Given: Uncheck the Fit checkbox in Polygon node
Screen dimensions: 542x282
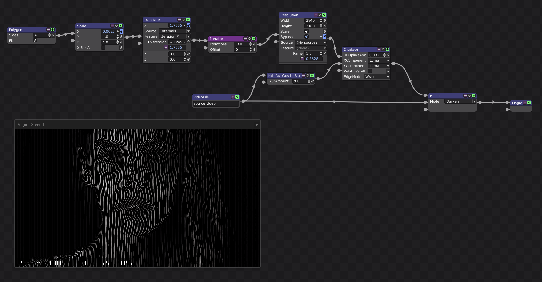Looking at the screenshot, I should (35, 41).
